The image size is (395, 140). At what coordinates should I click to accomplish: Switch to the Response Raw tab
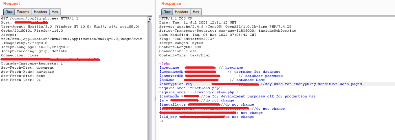tap(167, 12)
